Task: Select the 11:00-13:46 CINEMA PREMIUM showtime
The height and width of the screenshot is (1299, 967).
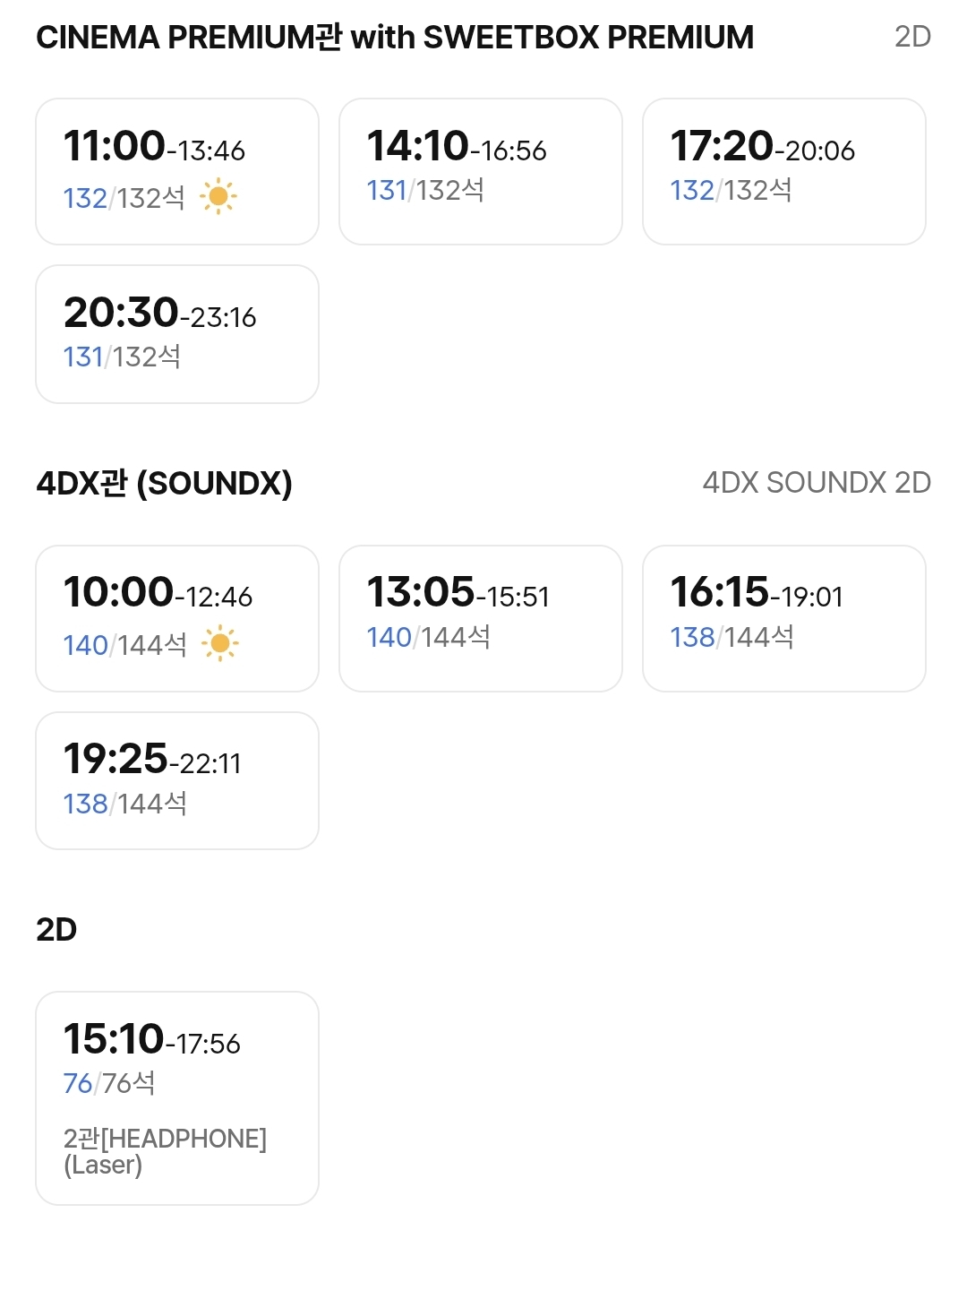Action: pos(177,171)
